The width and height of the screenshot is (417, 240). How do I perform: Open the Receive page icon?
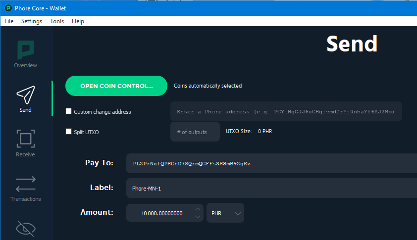pyautogui.click(x=26, y=139)
